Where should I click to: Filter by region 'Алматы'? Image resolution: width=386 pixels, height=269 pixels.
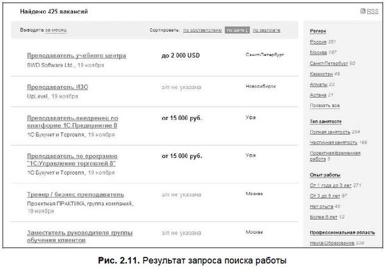(318, 85)
